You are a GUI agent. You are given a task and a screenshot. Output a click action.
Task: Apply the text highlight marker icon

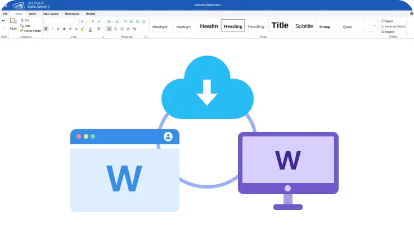(82, 29)
